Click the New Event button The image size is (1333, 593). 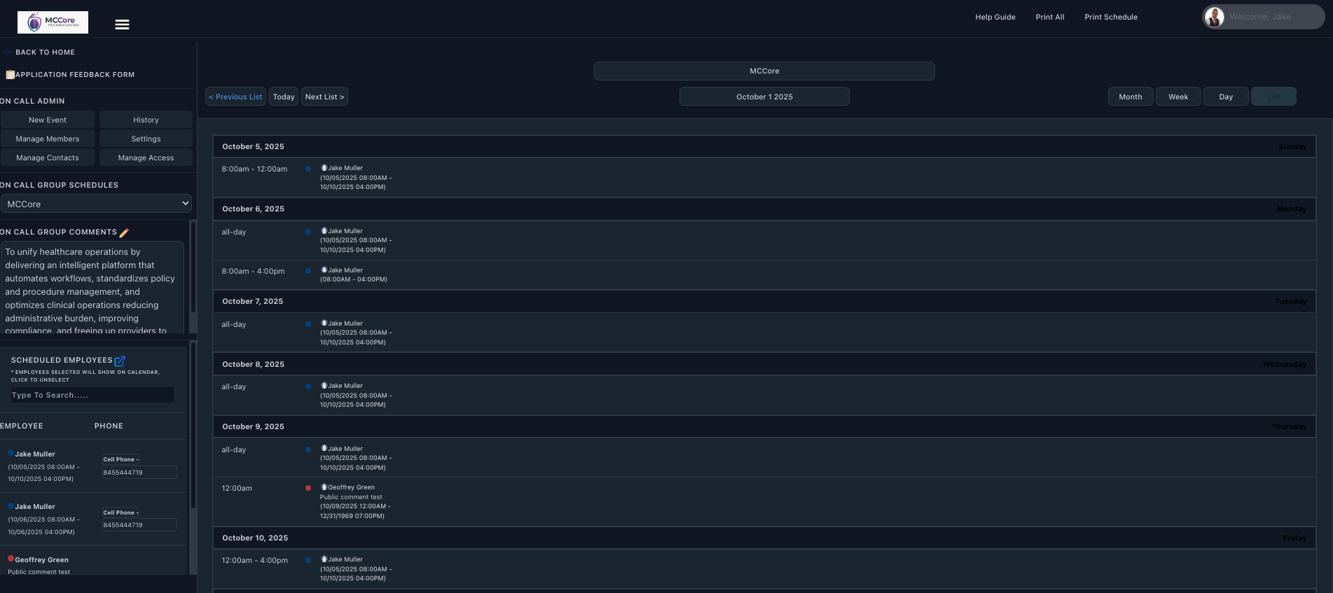[x=48, y=120]
